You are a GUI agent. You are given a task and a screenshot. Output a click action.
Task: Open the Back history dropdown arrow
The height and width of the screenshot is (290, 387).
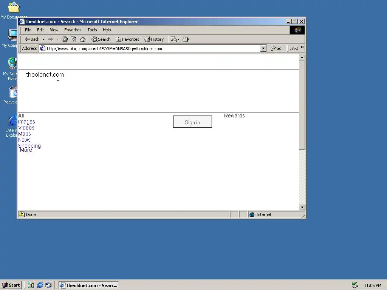(x=43, y=39)
